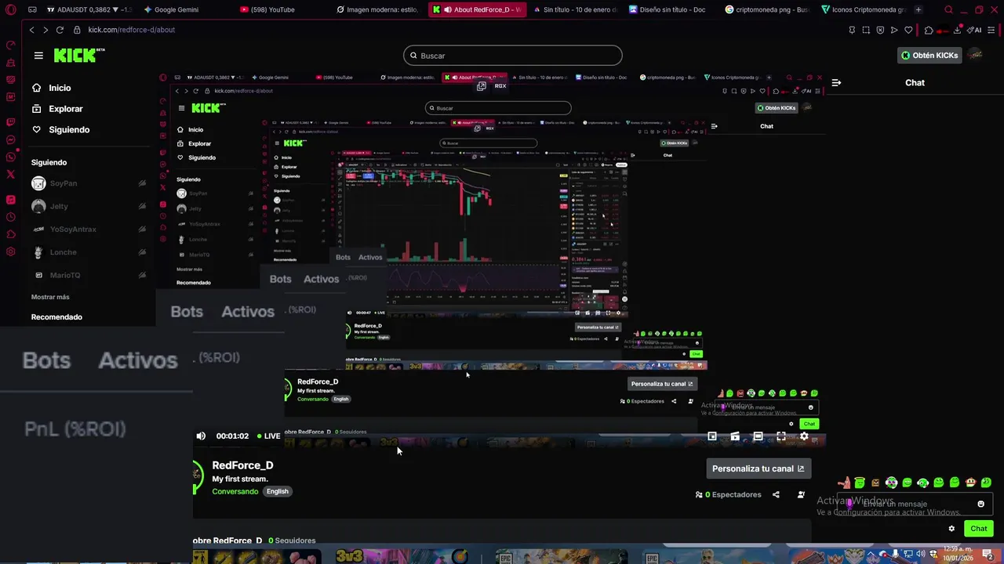
Task: Open viewer list icon beside share
Action: tap(801, 494)
